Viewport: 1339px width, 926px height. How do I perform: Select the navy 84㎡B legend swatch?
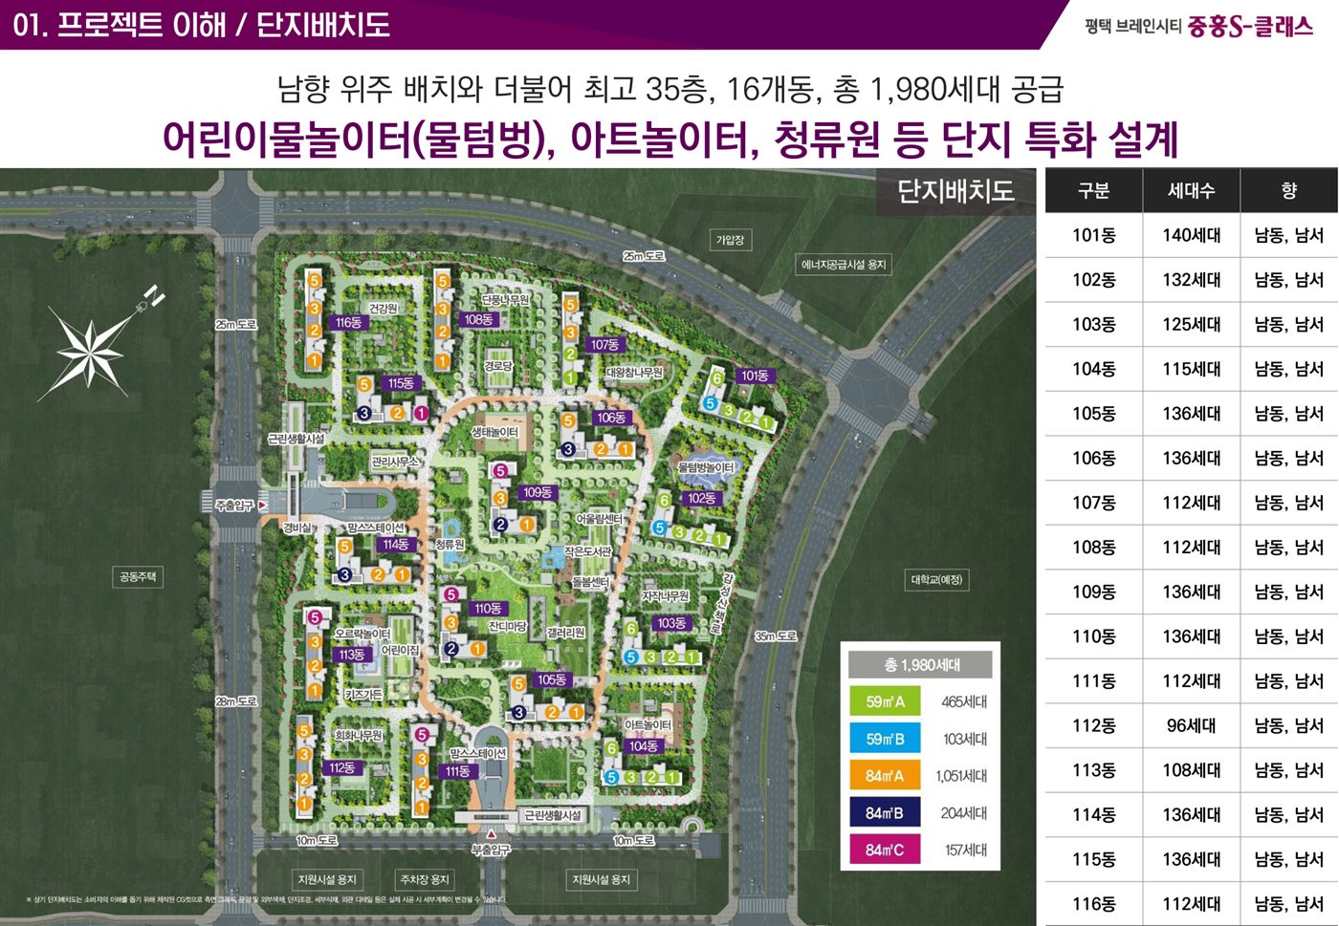click(x=885, y=813)
